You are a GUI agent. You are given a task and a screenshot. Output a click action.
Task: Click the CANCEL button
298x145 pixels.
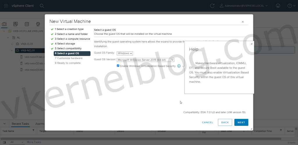tap(207, 122)
